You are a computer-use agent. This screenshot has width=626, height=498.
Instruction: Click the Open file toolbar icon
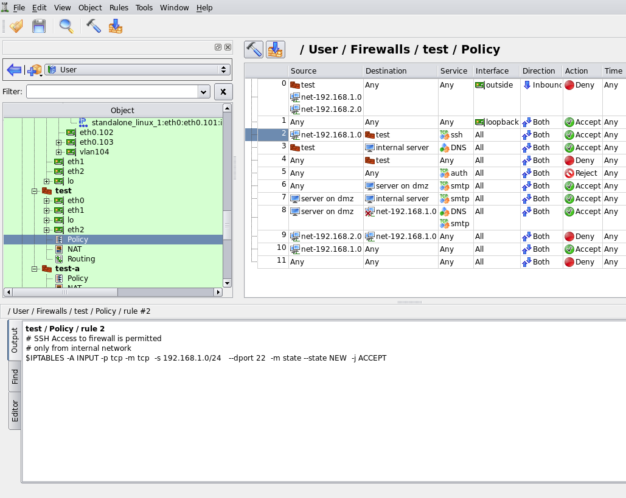pyautogui.click(x=16, y=26)
